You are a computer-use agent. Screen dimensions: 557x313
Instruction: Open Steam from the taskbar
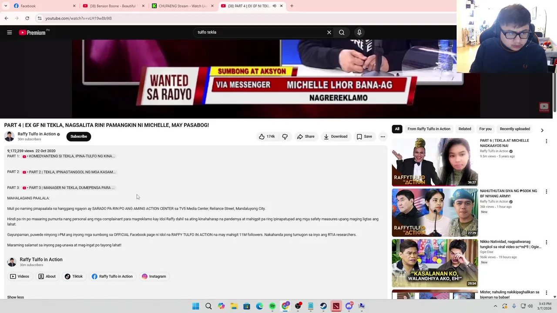click(x=323, y=306)
